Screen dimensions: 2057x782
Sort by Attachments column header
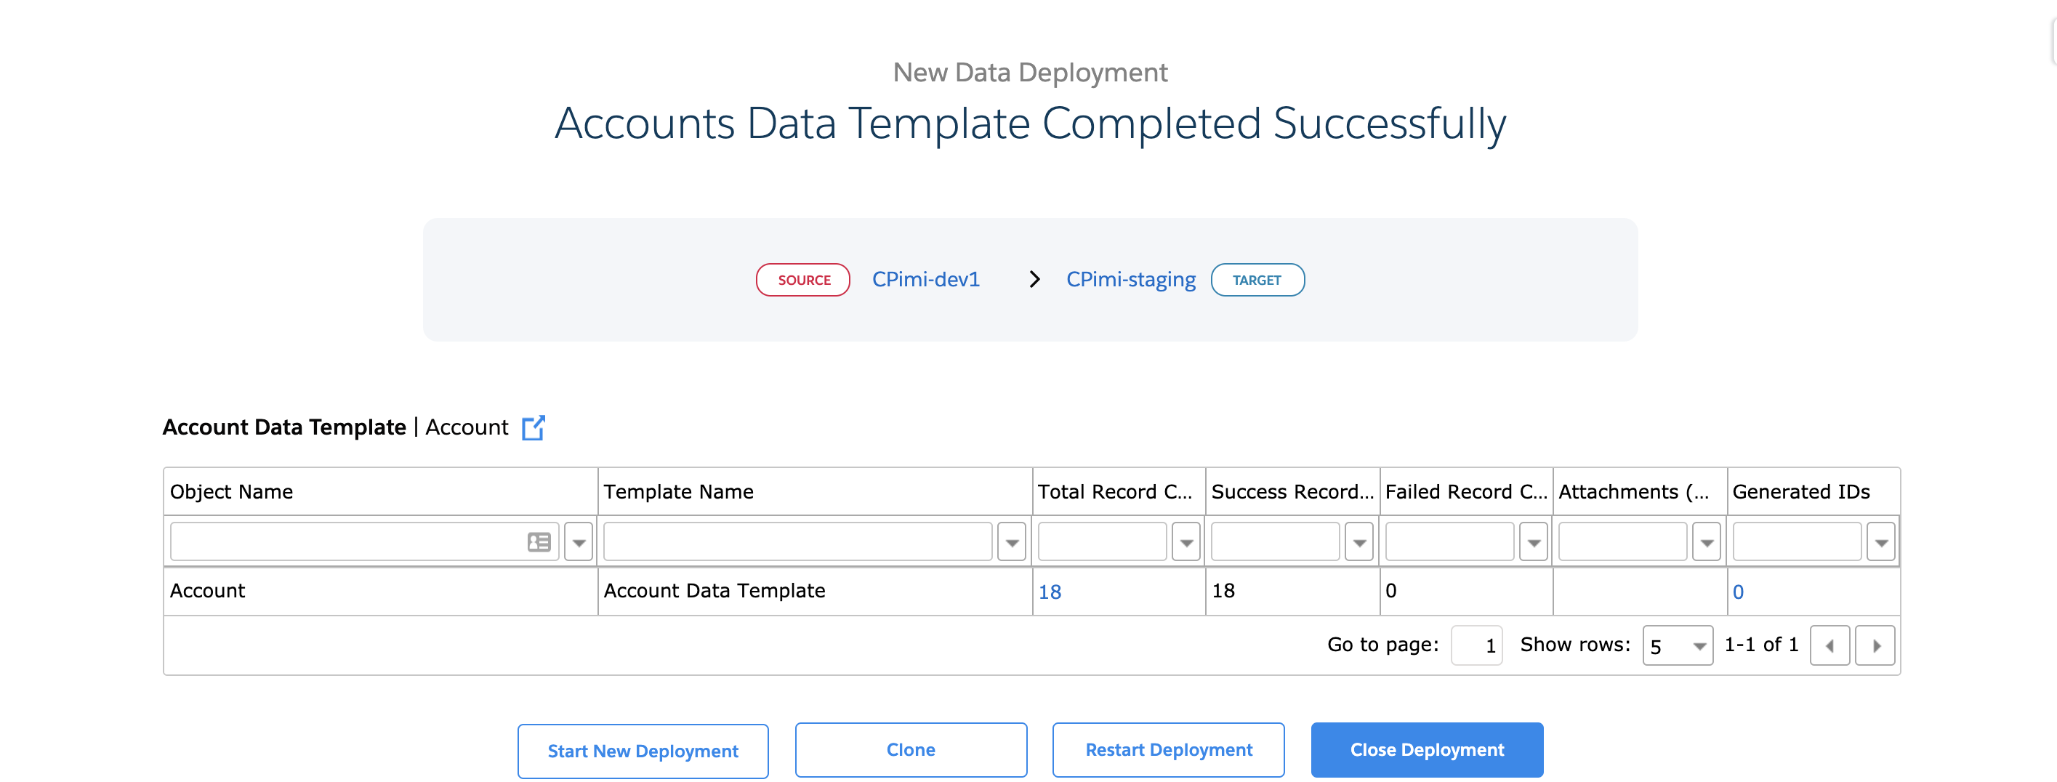point(1641,492)
